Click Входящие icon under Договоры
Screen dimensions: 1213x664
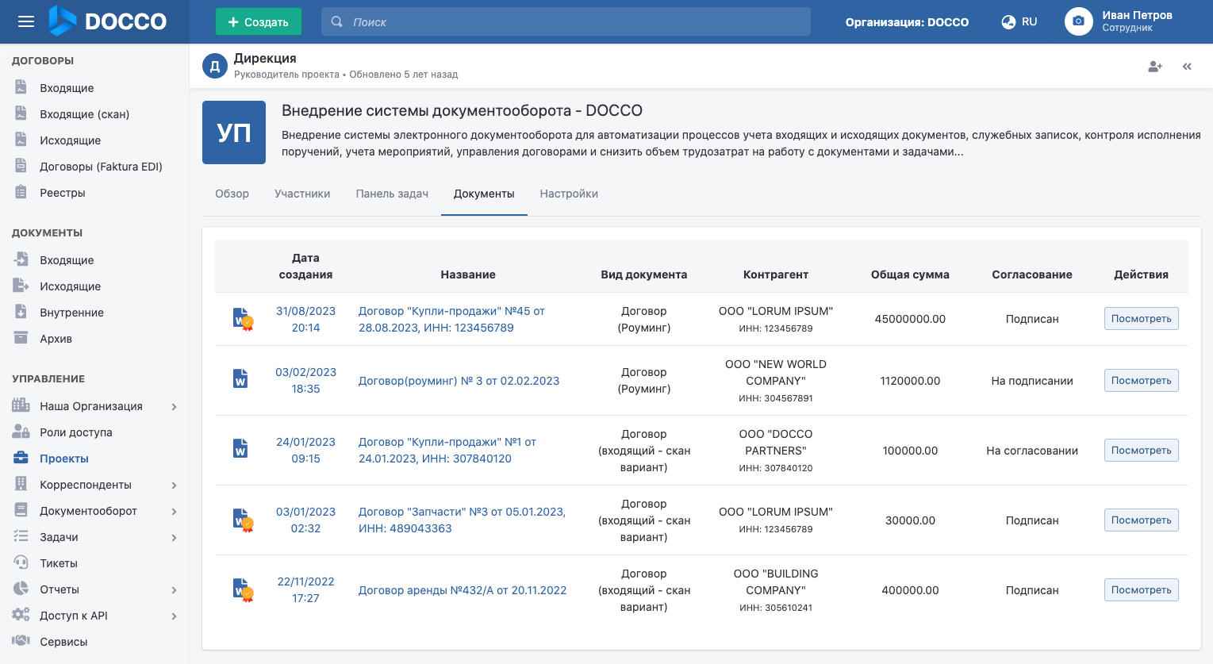[21, 87]
